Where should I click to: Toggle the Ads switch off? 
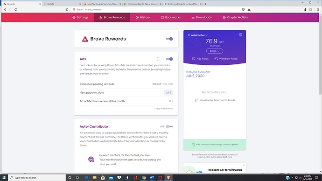[x=169, y=59]
